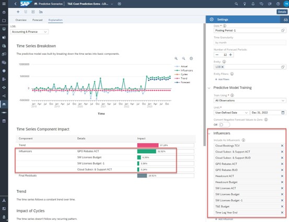Open the User-Defined Date dropdown
The height and width of the screenshot is (222, 289).
point(232,112)
